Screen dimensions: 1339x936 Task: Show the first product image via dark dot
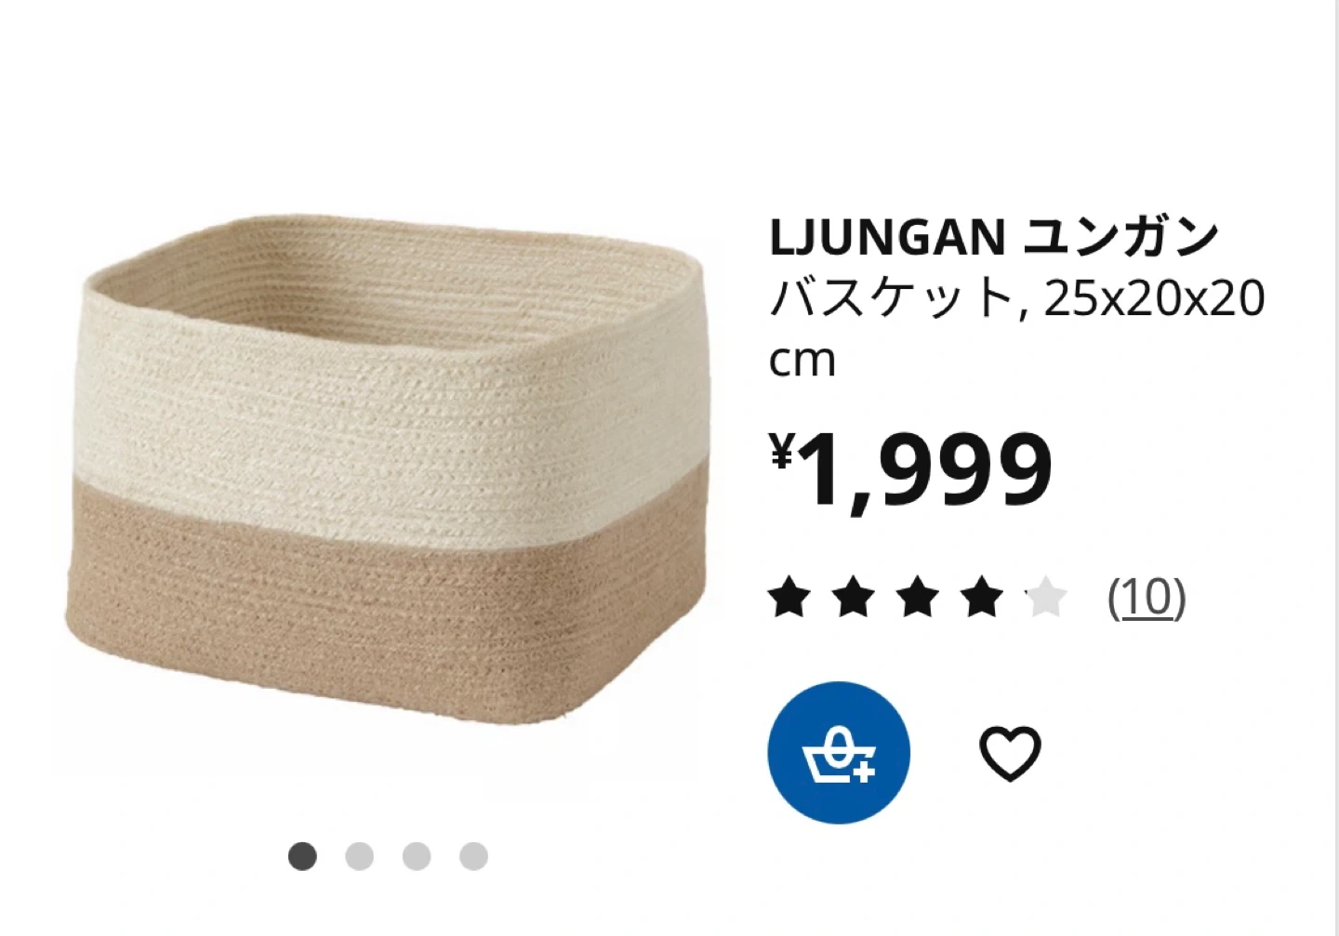(x=302, y=856)
